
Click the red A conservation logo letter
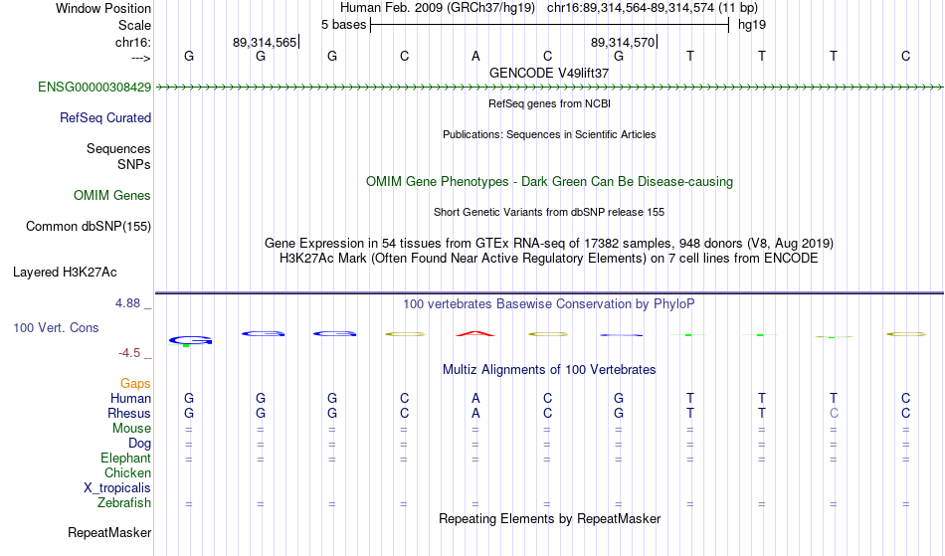[x=475, y=334]
